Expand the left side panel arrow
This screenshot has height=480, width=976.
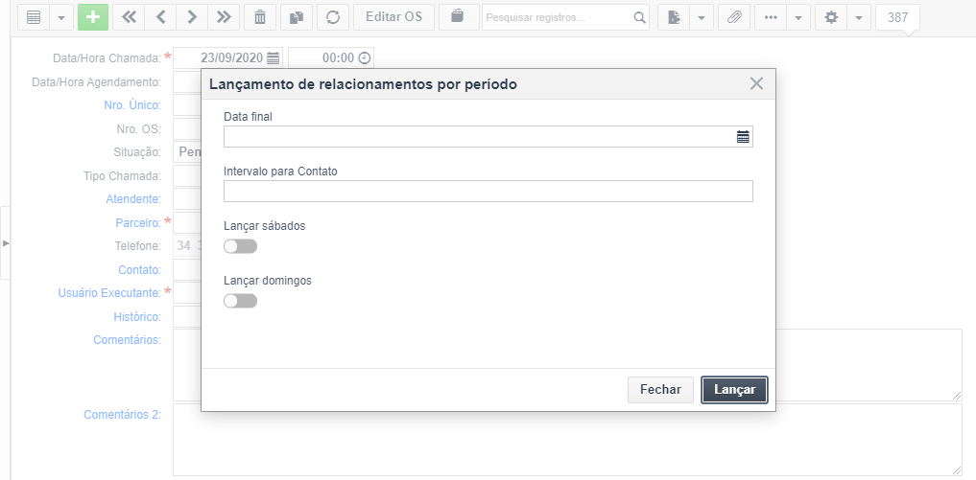click(6, 243)
